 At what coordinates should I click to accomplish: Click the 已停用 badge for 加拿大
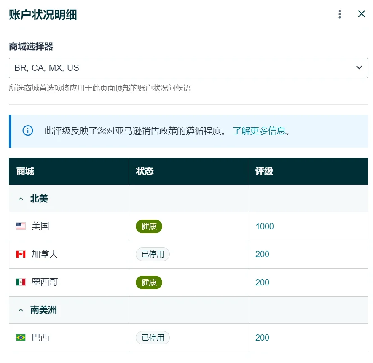[152, 254]
